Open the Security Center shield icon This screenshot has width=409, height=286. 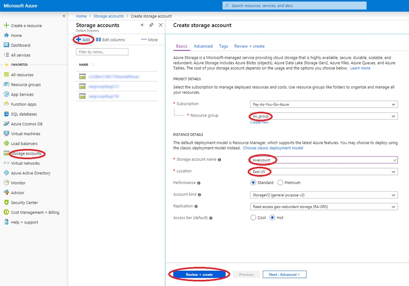coord(6,202)
